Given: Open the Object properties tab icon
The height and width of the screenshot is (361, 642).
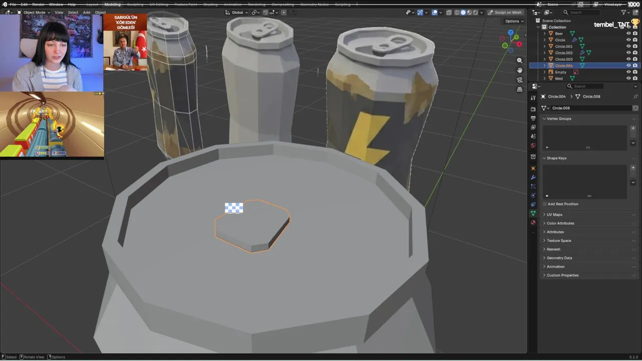Looking at the screenshot, I should [x=533, y=168].
